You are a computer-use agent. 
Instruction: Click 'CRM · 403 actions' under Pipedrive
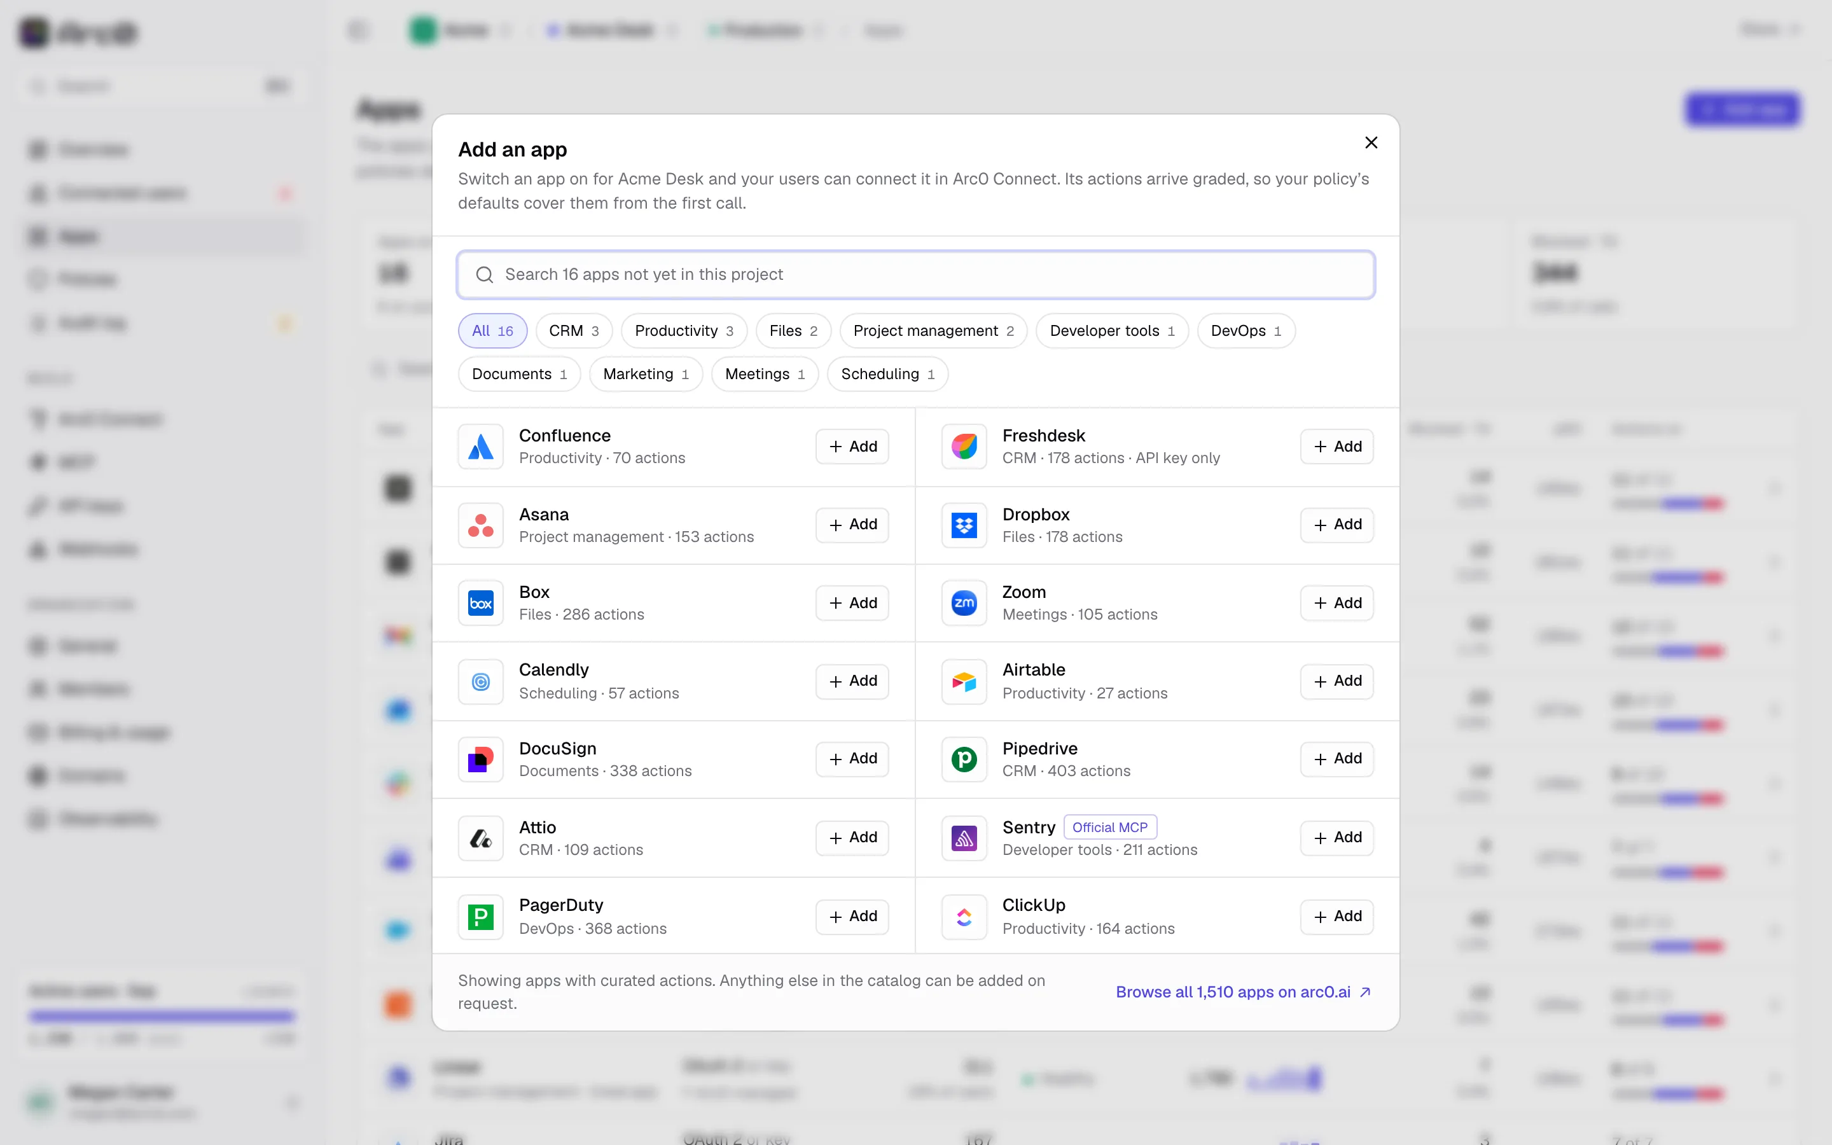pos(1066,771)
